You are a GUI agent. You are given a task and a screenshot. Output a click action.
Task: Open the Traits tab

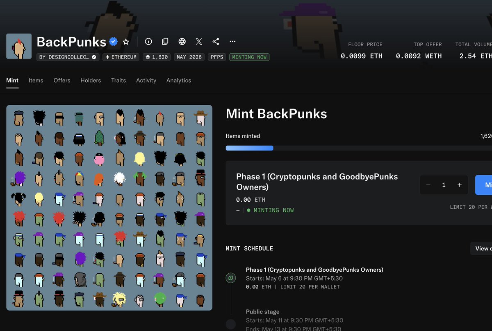(x=118, y=80)
